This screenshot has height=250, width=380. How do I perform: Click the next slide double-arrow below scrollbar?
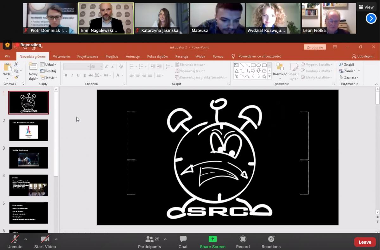[x=377, y=222]
